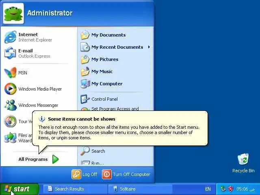
Task: Click the Windows Messenger text label
Action: point(38,105)
